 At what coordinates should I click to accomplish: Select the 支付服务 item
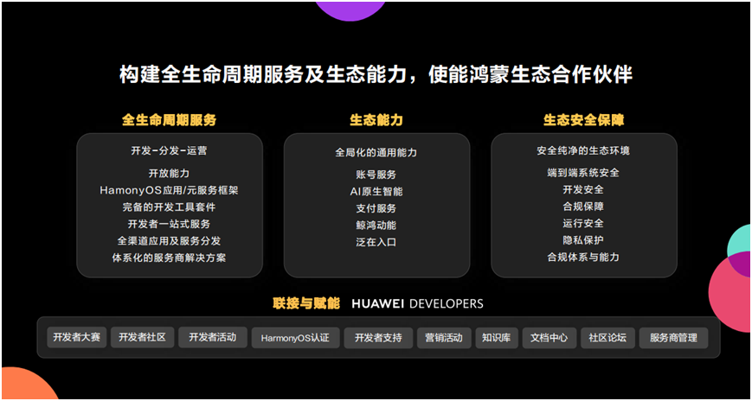[x=376, y=208]
